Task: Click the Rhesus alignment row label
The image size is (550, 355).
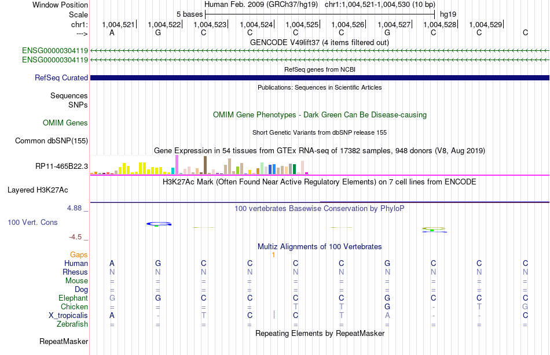Action: click(75, 272)
